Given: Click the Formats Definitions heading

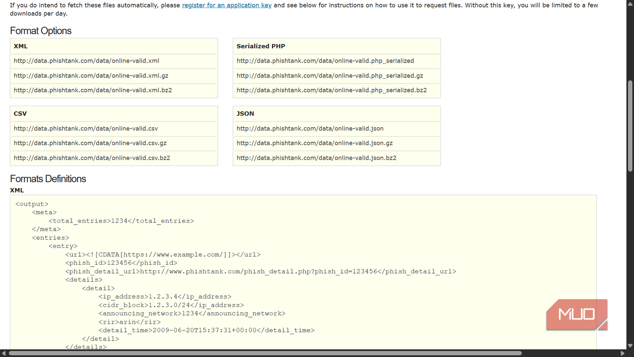Looking at the screenshot, I should [48, 179].
